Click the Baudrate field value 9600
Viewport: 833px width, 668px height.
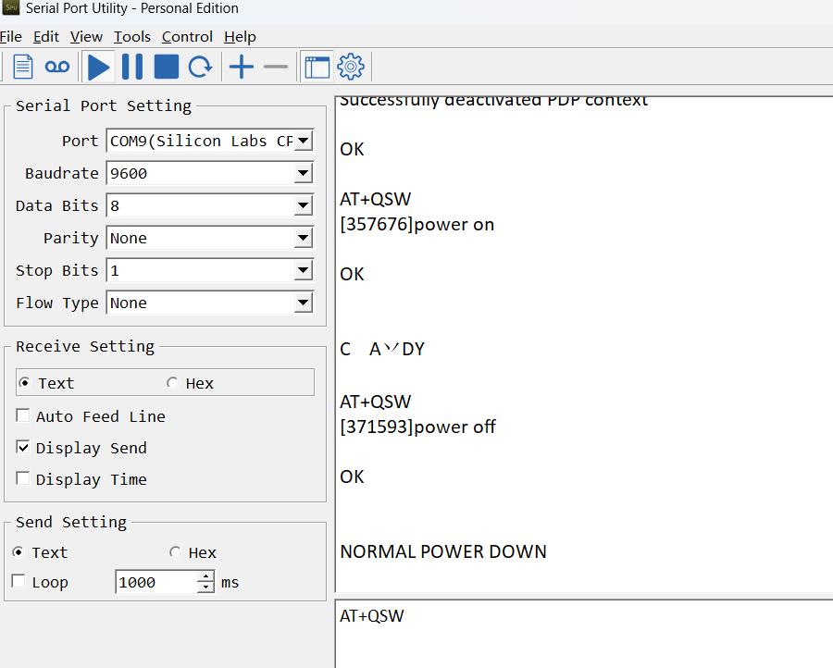(x=200, y=173)
